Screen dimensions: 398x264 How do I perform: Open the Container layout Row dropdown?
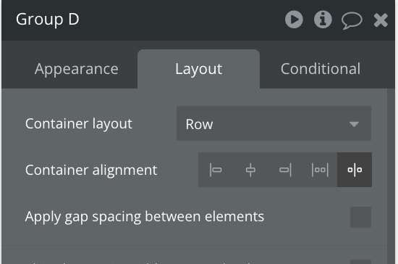[x=274, y=123]
